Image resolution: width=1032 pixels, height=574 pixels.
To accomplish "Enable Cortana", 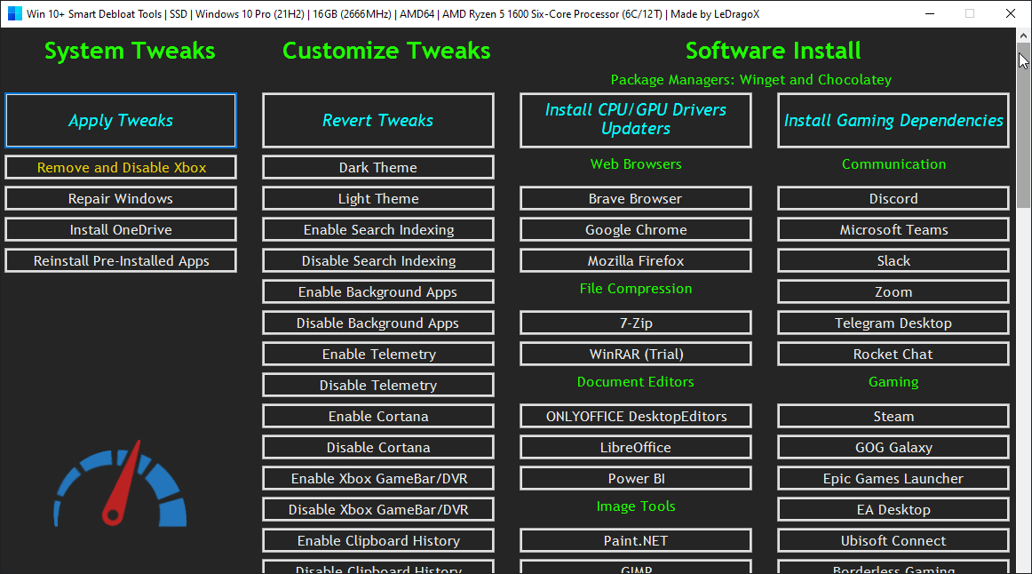I will click(377, 416).
